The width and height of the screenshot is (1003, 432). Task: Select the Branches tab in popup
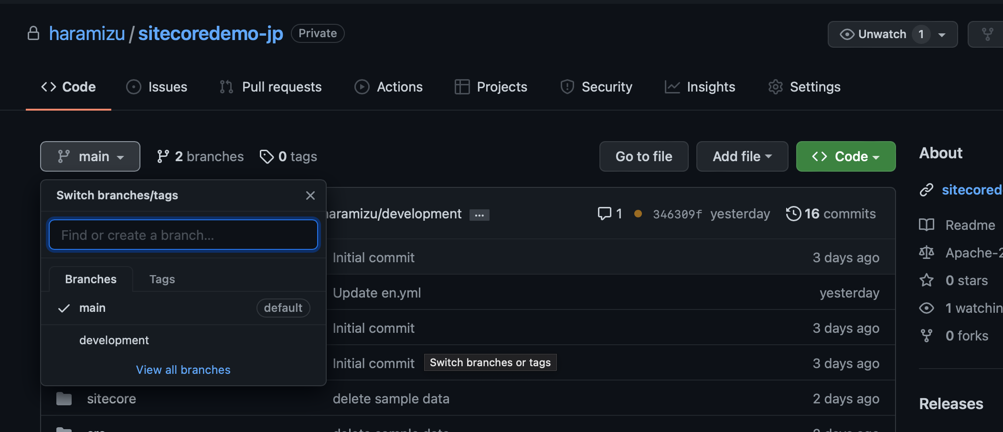(91, 279)
